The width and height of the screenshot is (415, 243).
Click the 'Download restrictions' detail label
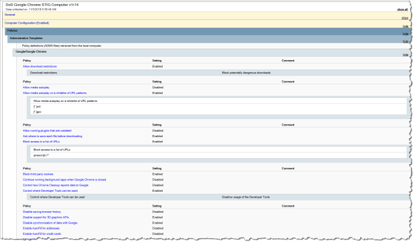(43, 73)
